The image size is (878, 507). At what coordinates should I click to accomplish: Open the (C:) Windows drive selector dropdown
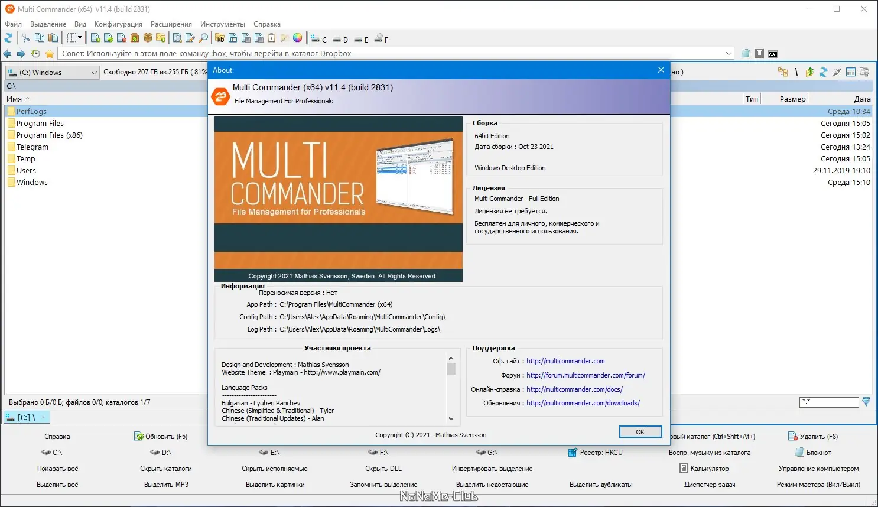tap(52, 72)
